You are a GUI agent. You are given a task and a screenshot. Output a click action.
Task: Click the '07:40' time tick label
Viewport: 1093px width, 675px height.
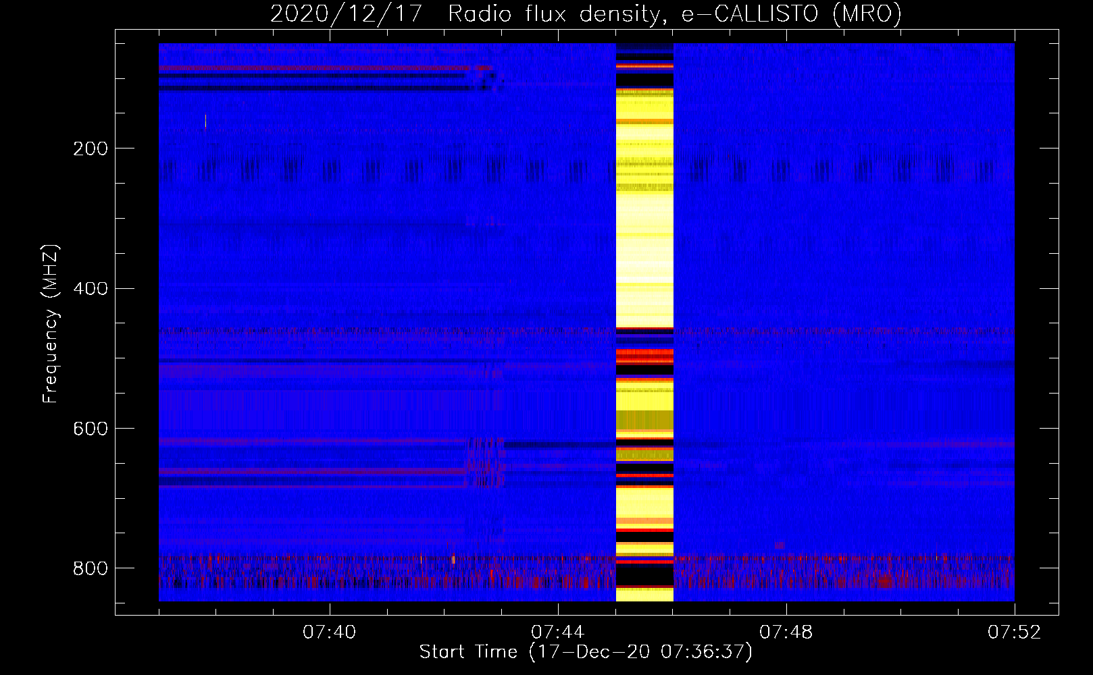[x=330, y=632]
